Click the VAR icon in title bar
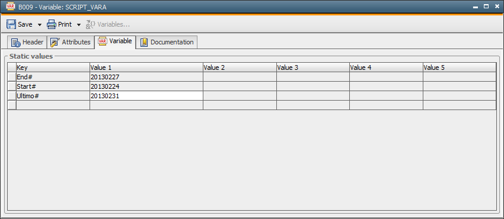The image size is (504, 219). (11, 7)
